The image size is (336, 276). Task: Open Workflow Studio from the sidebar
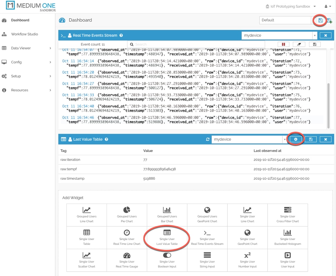(24, 34)
